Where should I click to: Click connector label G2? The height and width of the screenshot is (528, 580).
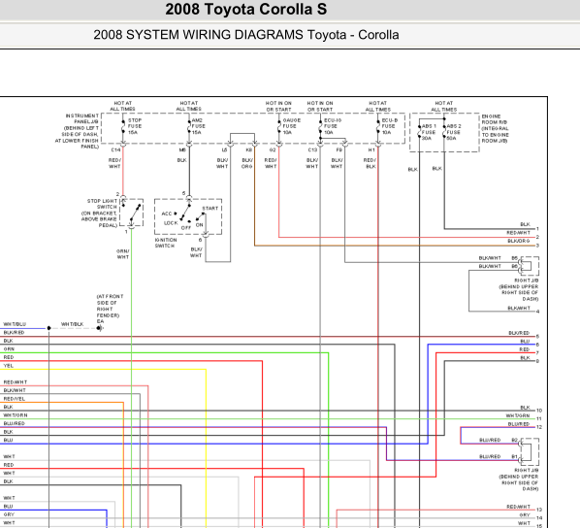tap(273, 150)
